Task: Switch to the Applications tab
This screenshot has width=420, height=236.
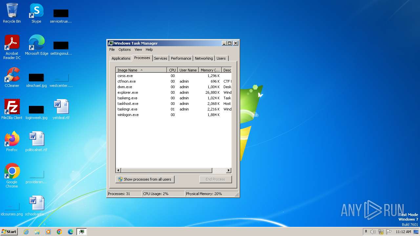Action: point(121,58)
